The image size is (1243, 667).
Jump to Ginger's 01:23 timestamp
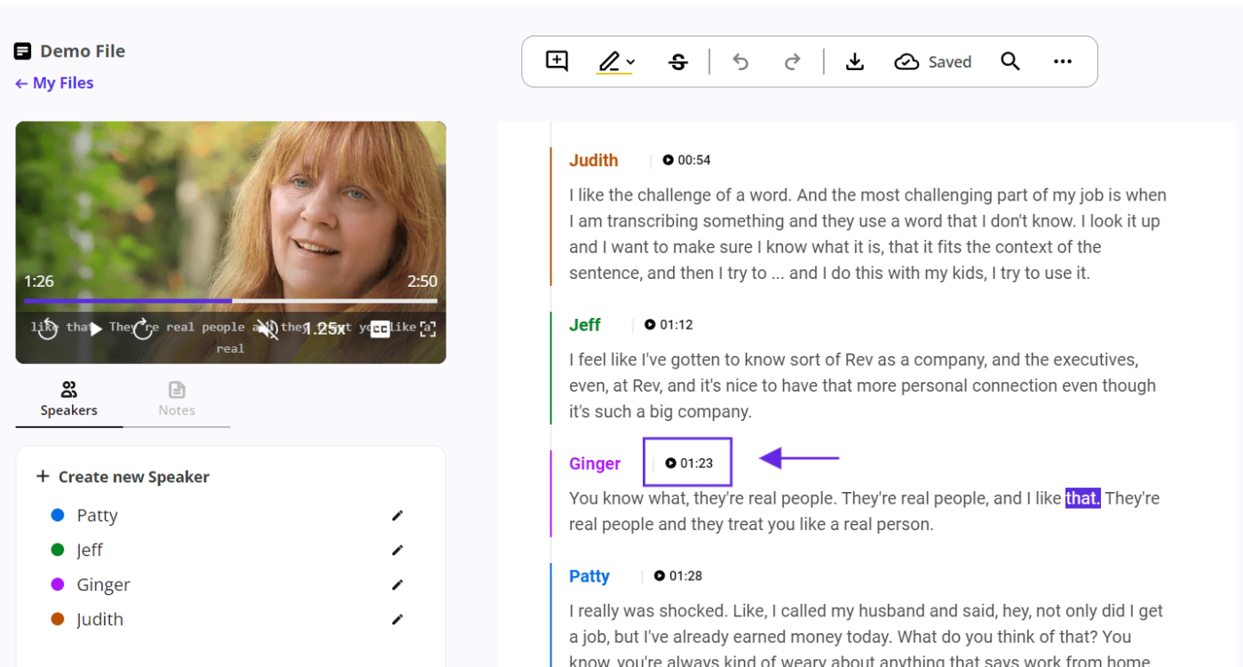coord(689,463)
